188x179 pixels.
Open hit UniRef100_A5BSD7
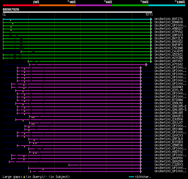point(169,29)
